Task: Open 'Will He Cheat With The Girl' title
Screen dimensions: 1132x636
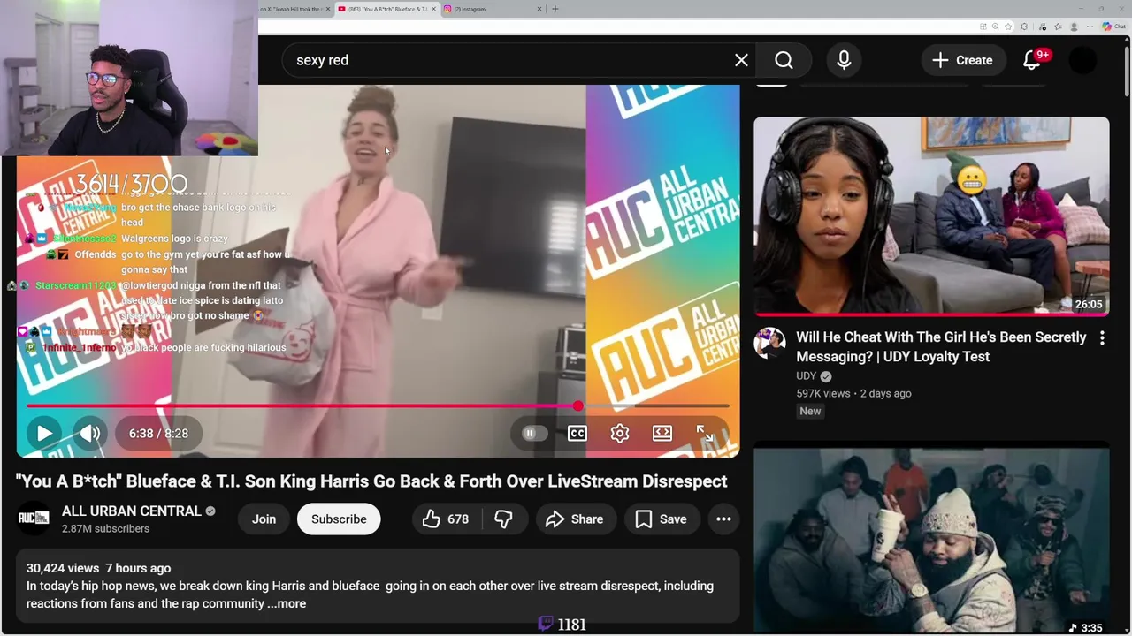Action: click(x=941, y=346)
